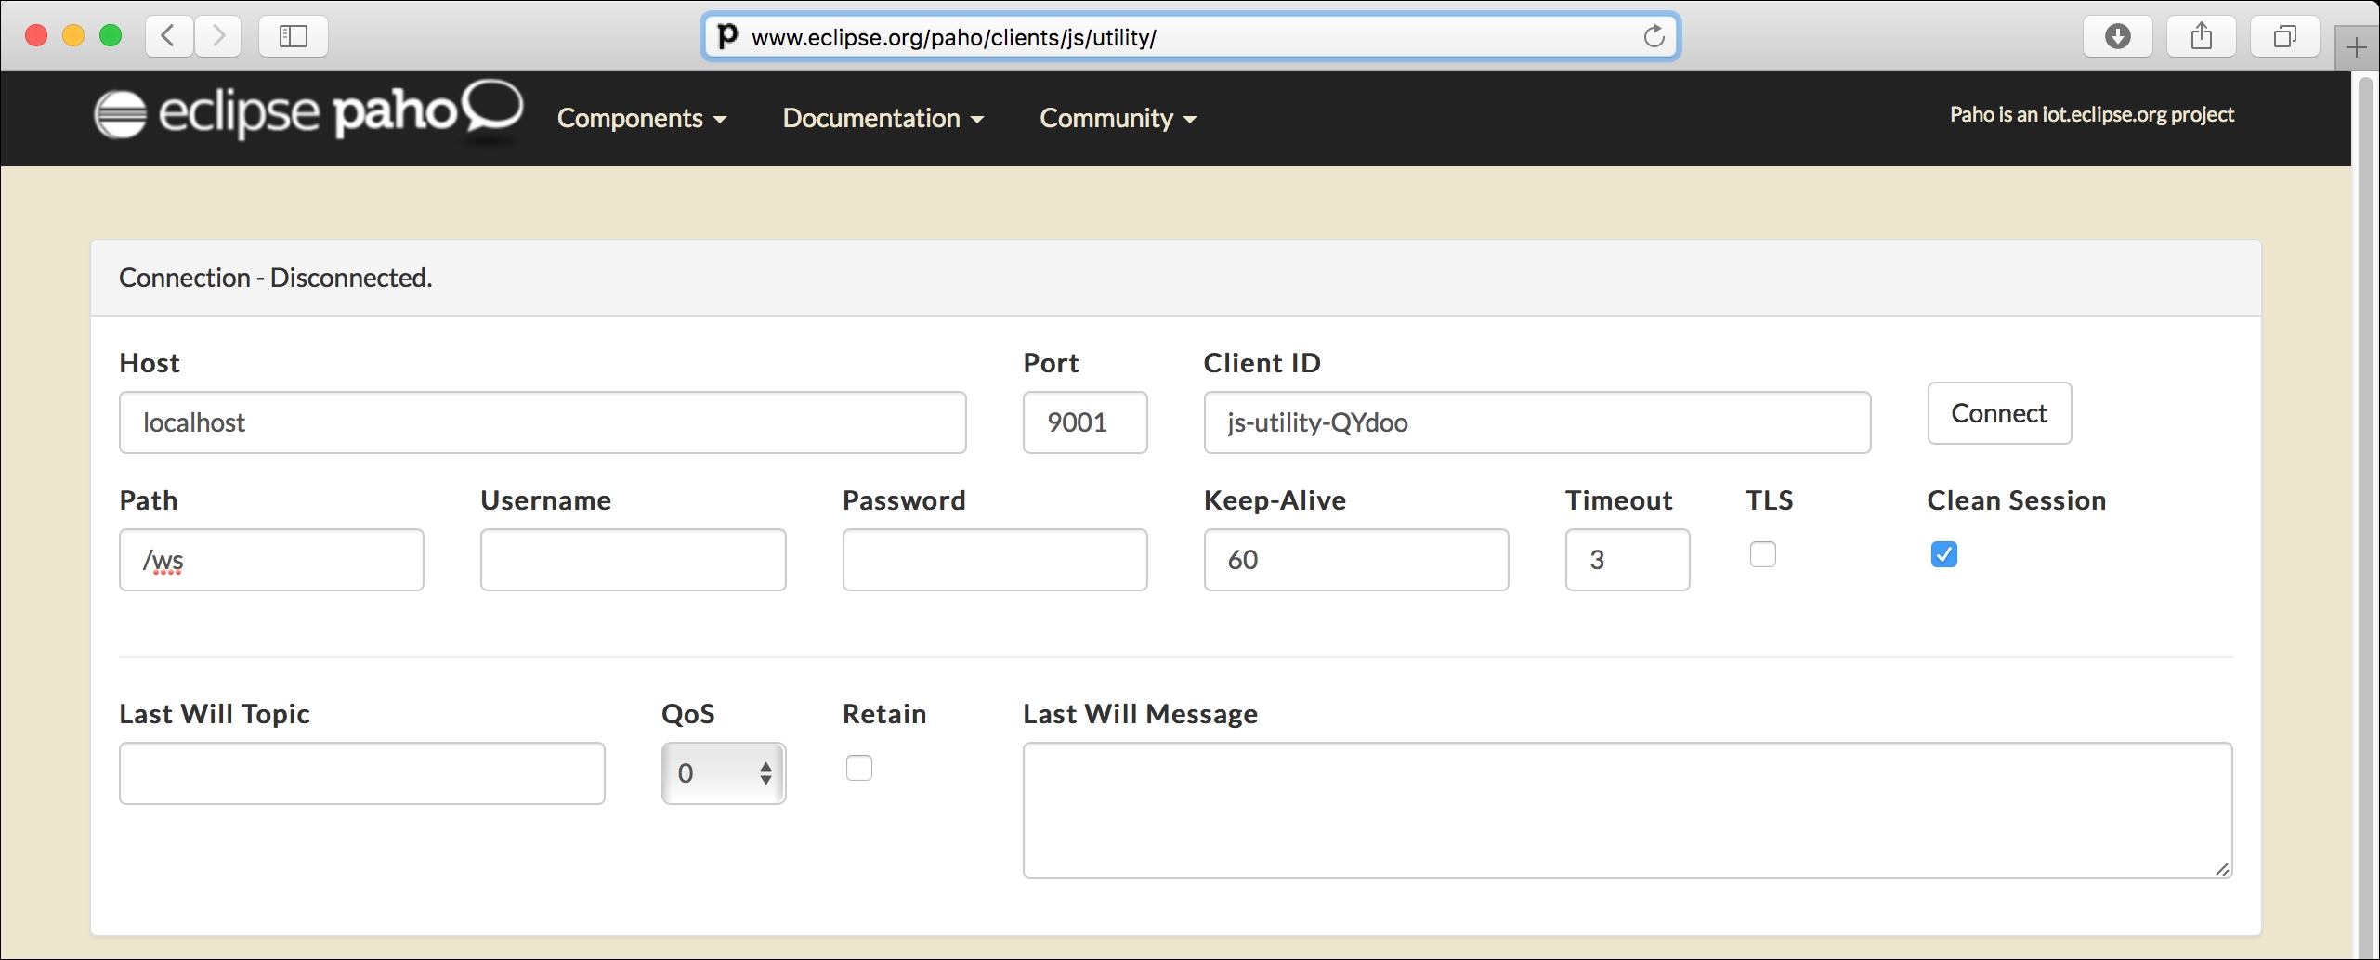Click the Path field containing /ws
The image size is (2380, 960).
point(271,560)
